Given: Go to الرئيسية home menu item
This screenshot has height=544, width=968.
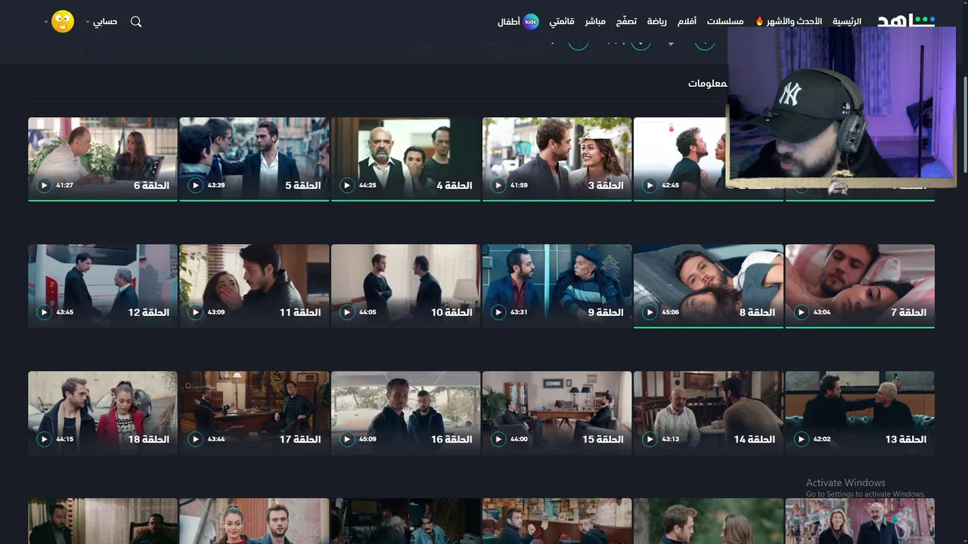Looking at the screenshot, I should click(x=847, y=21).
